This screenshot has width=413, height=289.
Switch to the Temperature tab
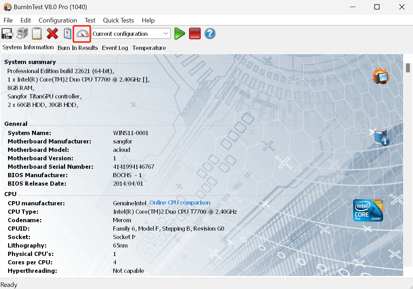[x=149, y=48]
